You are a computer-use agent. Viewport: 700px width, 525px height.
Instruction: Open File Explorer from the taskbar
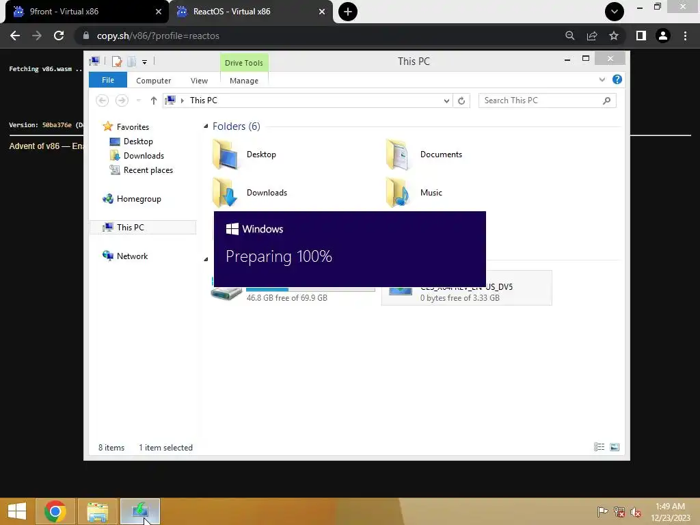[x=97, y=511]
